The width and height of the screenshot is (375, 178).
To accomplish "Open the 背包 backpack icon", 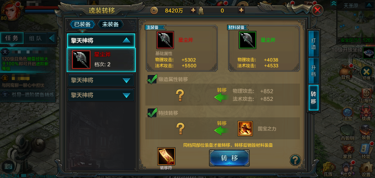I will 346,71.
